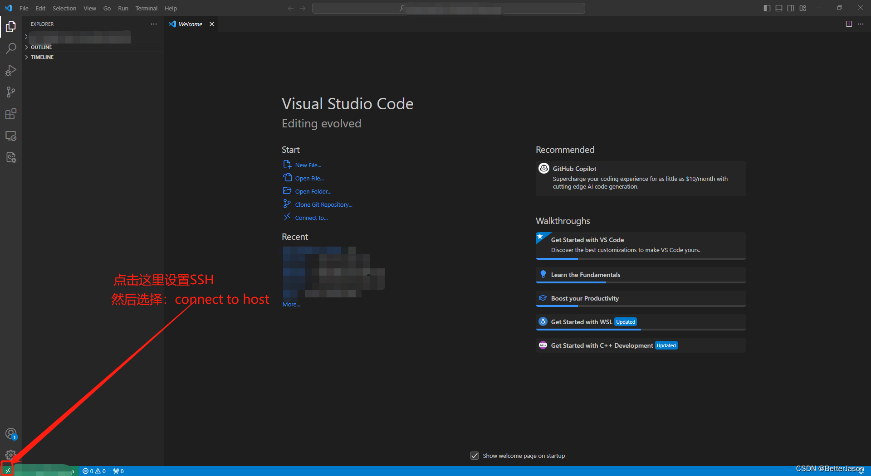Click the remote window indicator in status bar
This screenshot has width=871, height=476.
[x=7, y=471]
